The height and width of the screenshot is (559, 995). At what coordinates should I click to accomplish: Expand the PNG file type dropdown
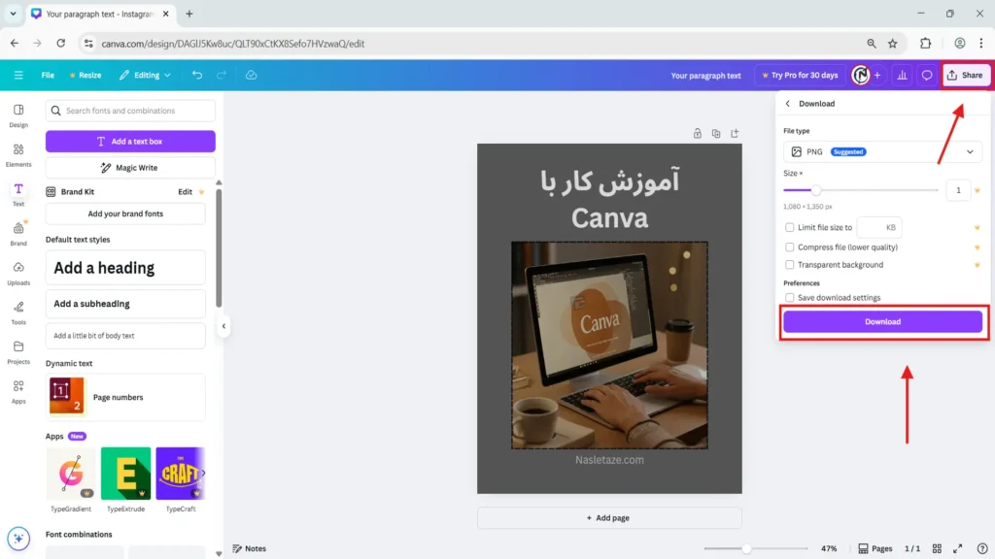point(882,151)
